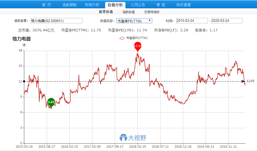
Task: Toggle the 市盈率PE(TTM) legend series
Action: click(133, 38)
